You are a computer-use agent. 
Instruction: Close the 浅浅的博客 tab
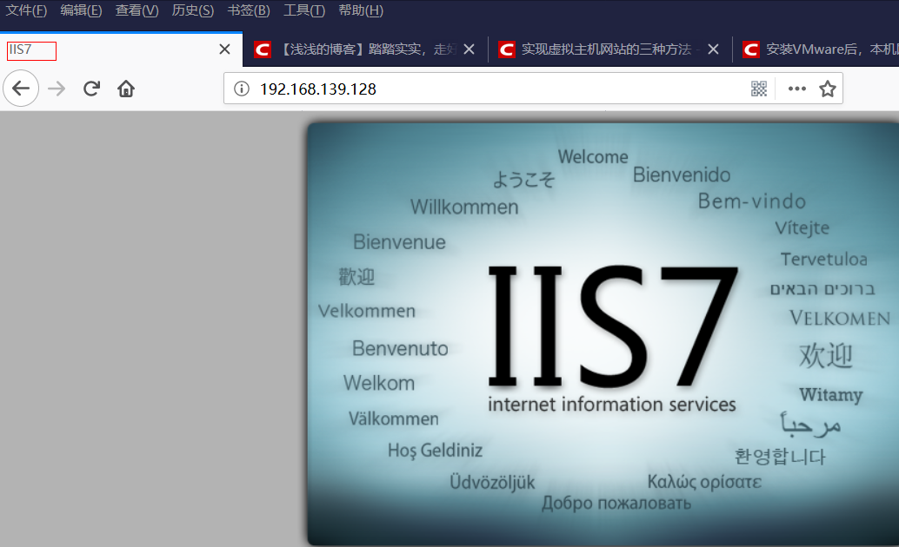(469, 49)
